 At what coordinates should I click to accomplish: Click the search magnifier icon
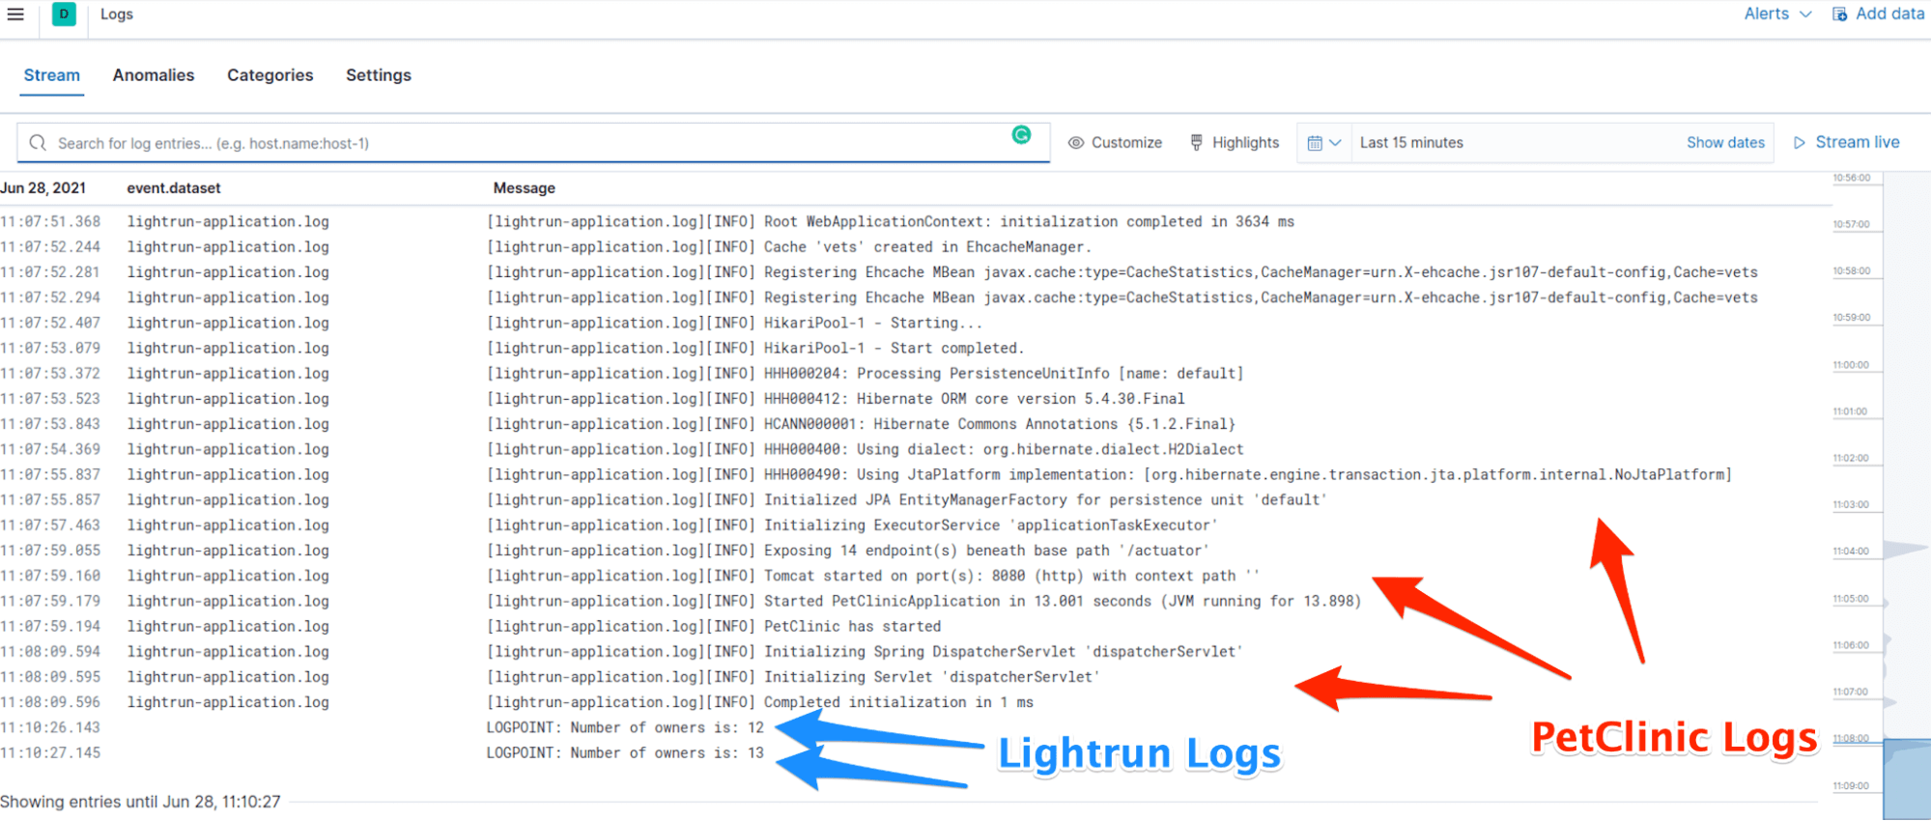point(38,143)
